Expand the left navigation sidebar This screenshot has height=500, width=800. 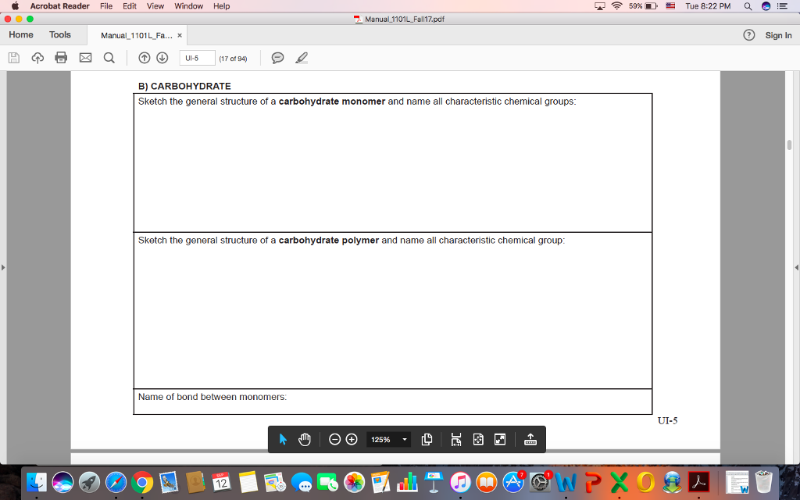4,266
